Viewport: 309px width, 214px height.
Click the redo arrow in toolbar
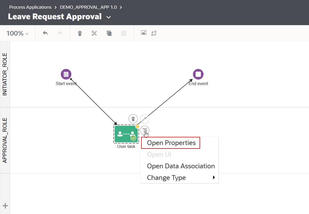[x=60, y=33]
